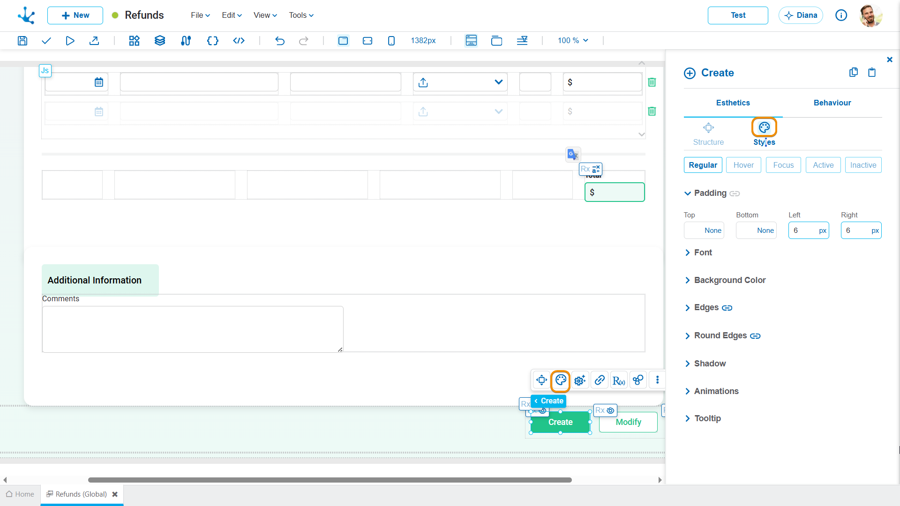
Task: Click the Run play icon in toolbar
Action: point(70,41)
